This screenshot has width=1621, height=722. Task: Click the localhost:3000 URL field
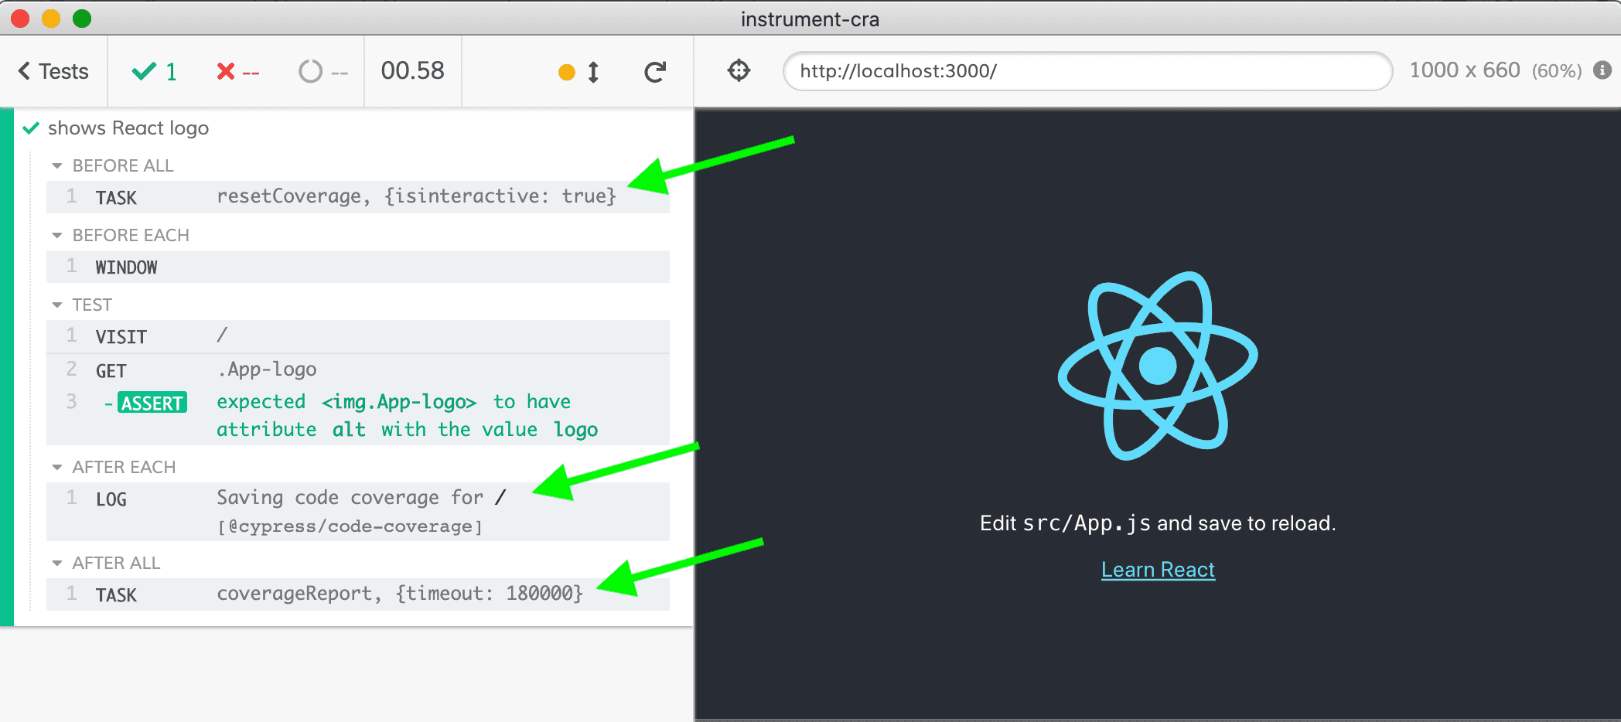[x=1087, y=71]
